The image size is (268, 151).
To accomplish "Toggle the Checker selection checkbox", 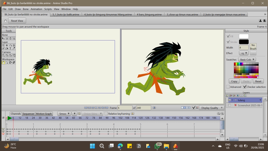I will pyautogui.click(x=245, y=87).
